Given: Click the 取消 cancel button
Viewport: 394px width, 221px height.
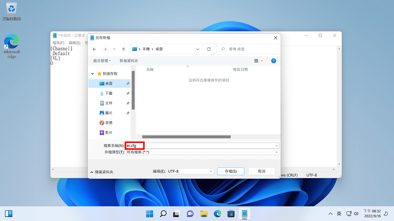Looking at the screenshot, I should pos(261,171).
